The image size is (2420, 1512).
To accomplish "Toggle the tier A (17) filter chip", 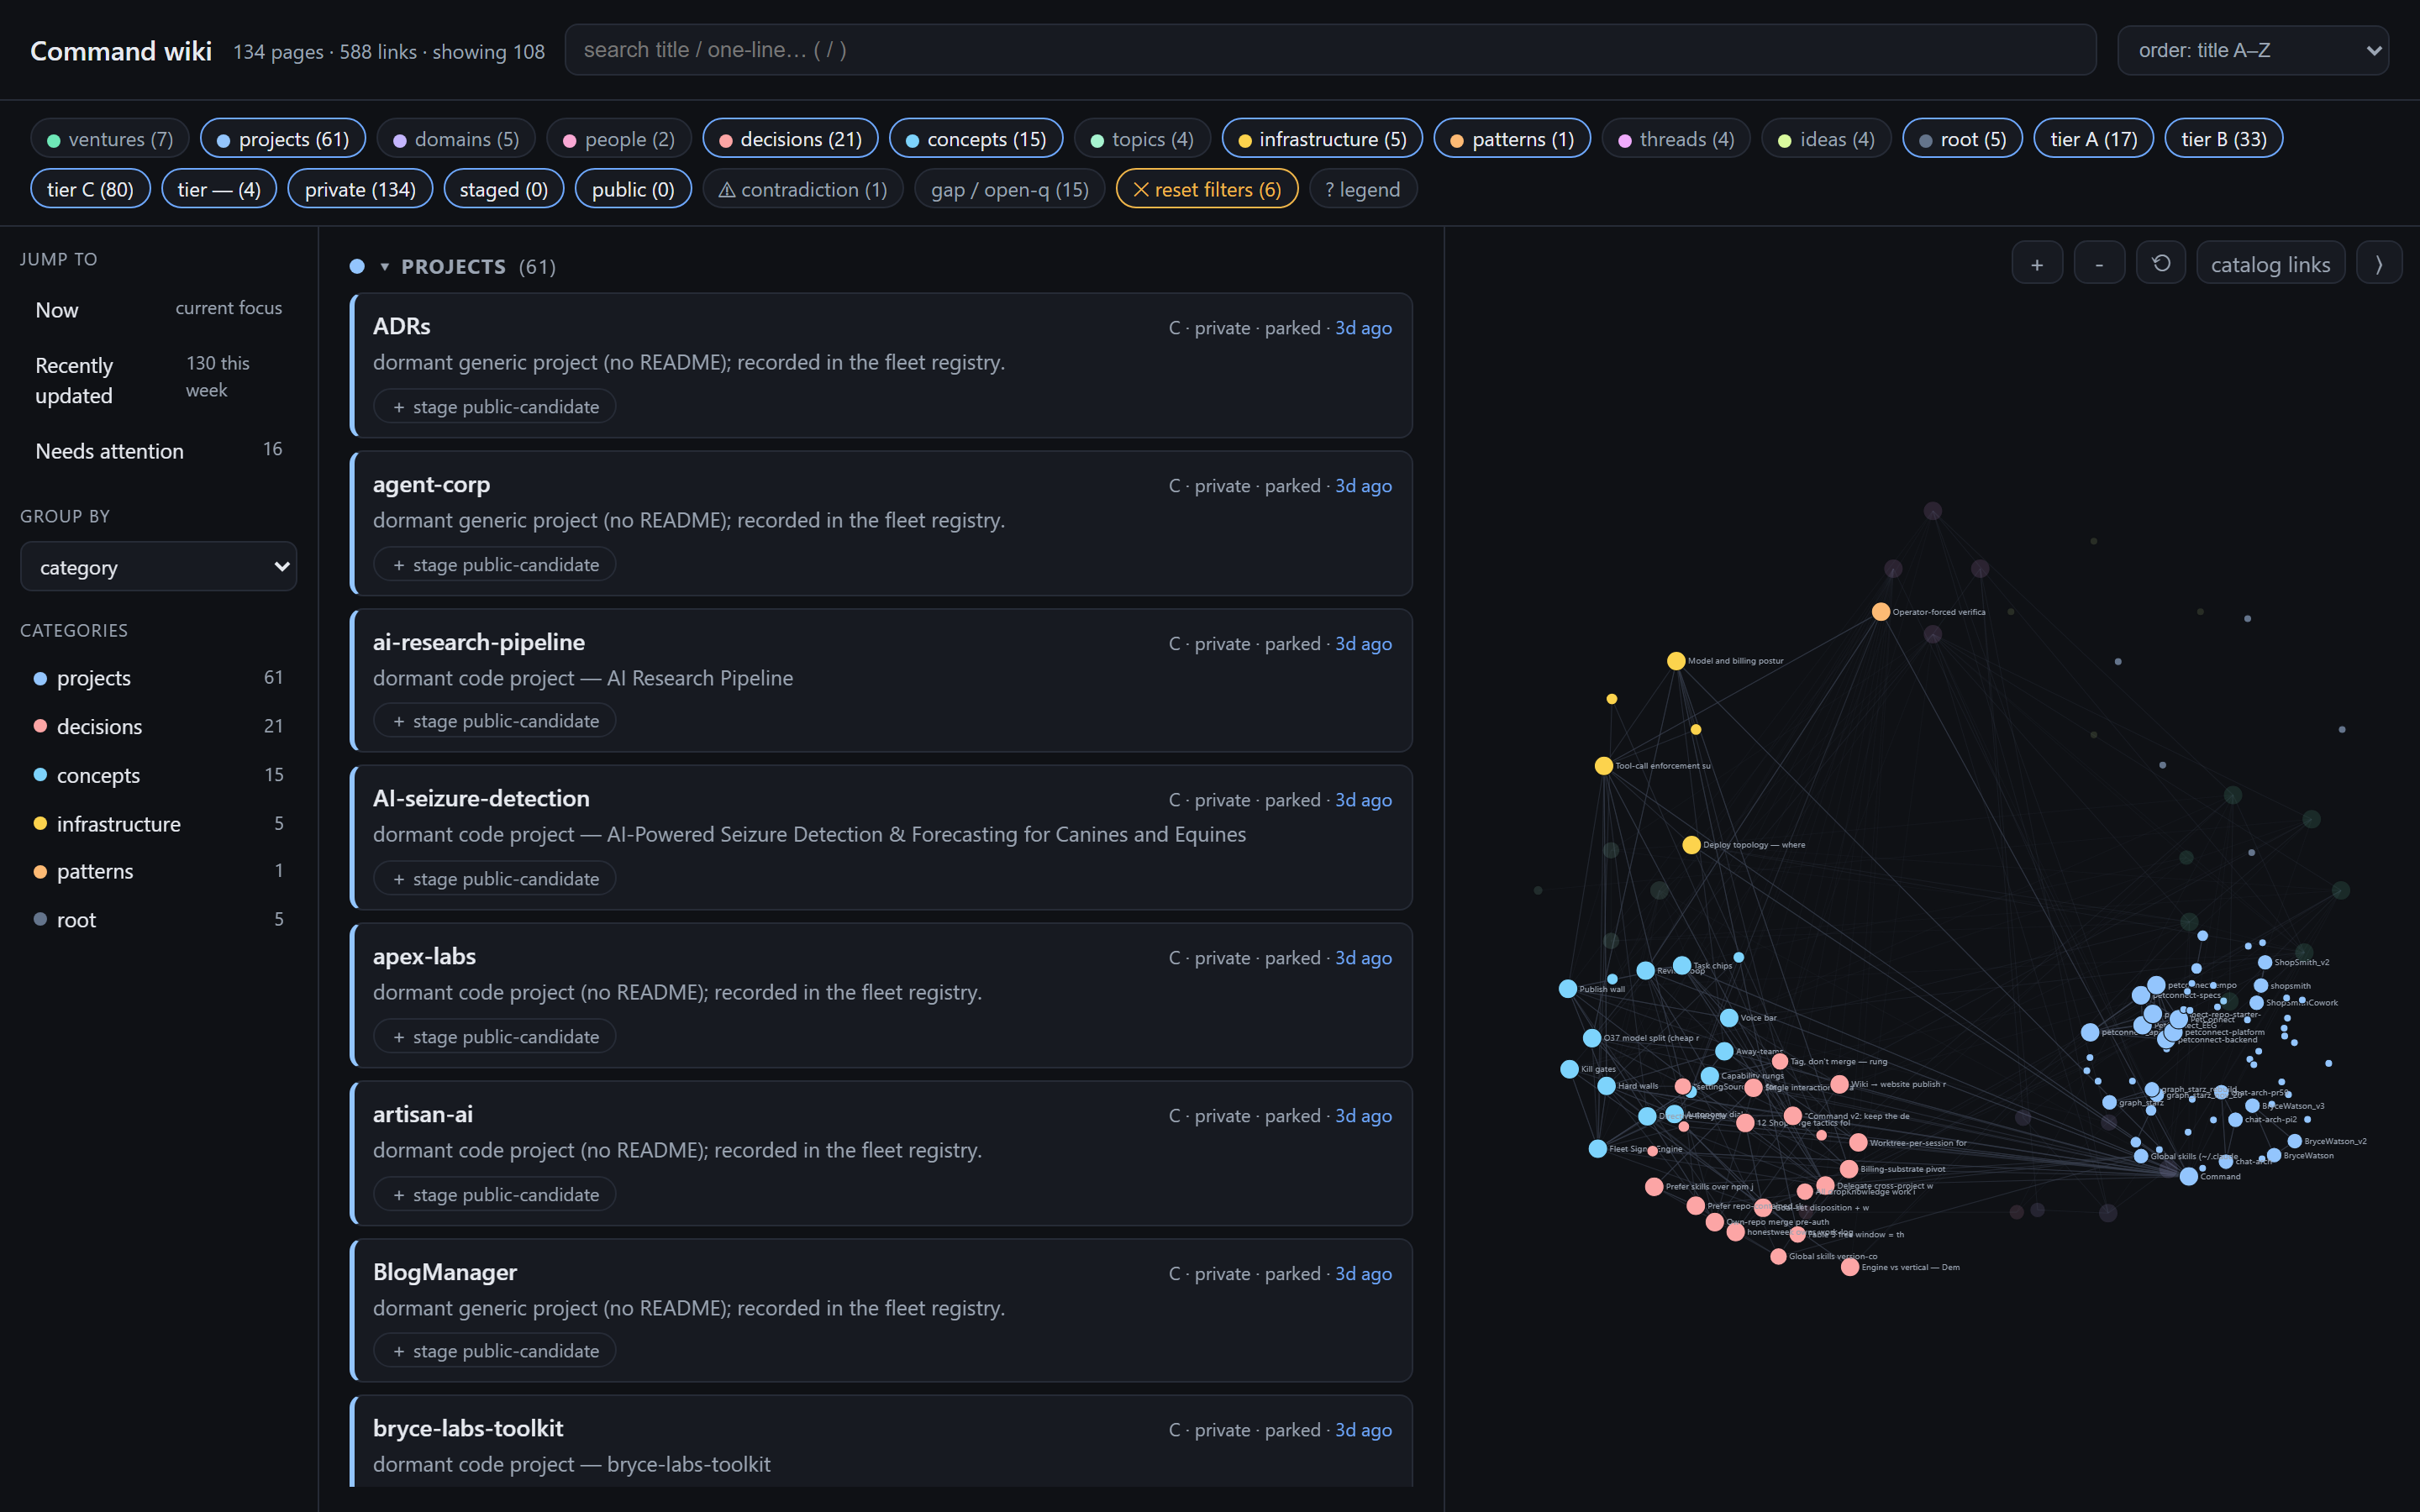I will click(2093, 139).
